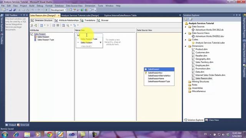The image size is (246, 138).
Task: Select Adventure Works DW2012.dsv file
Action: (x=210, y=36)
